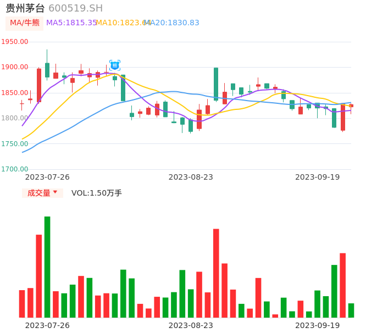This screenshot has height=333, width=377.
Task: Toggle the MA5 moving average legend
Action: click(71, 23)
